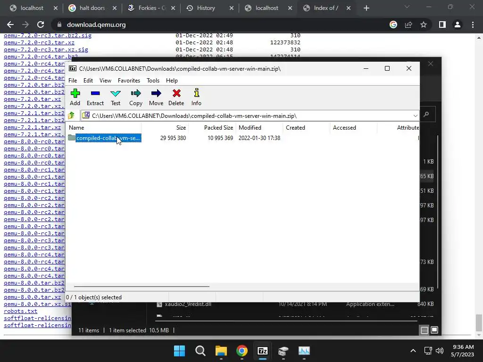The image size is (483, 362).
Task: Share this page icon in Chrome
Action: point(408,25)
